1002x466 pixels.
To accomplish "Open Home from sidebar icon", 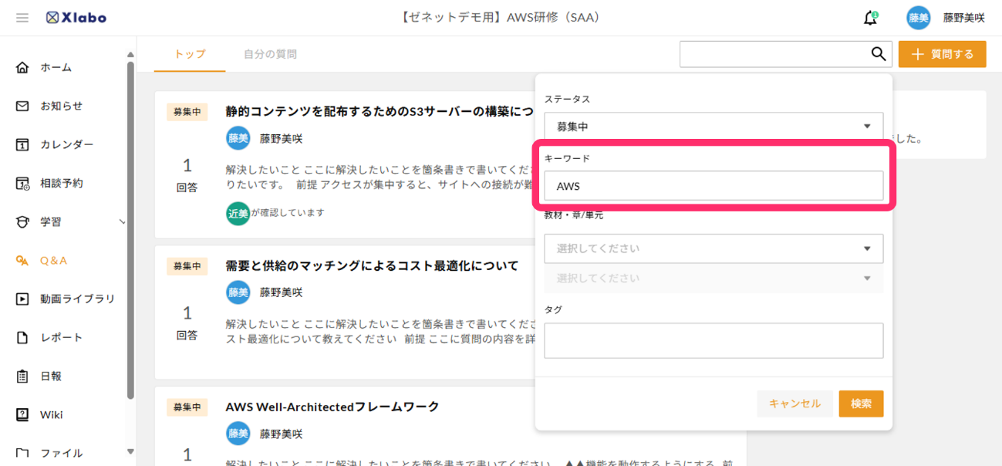I will [x=22, y=68].
